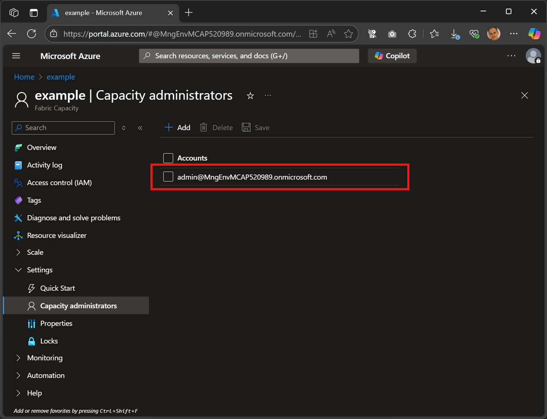This screenshot has width=547, height=419.
Task: Click the Add button
Action: [177, 127]
